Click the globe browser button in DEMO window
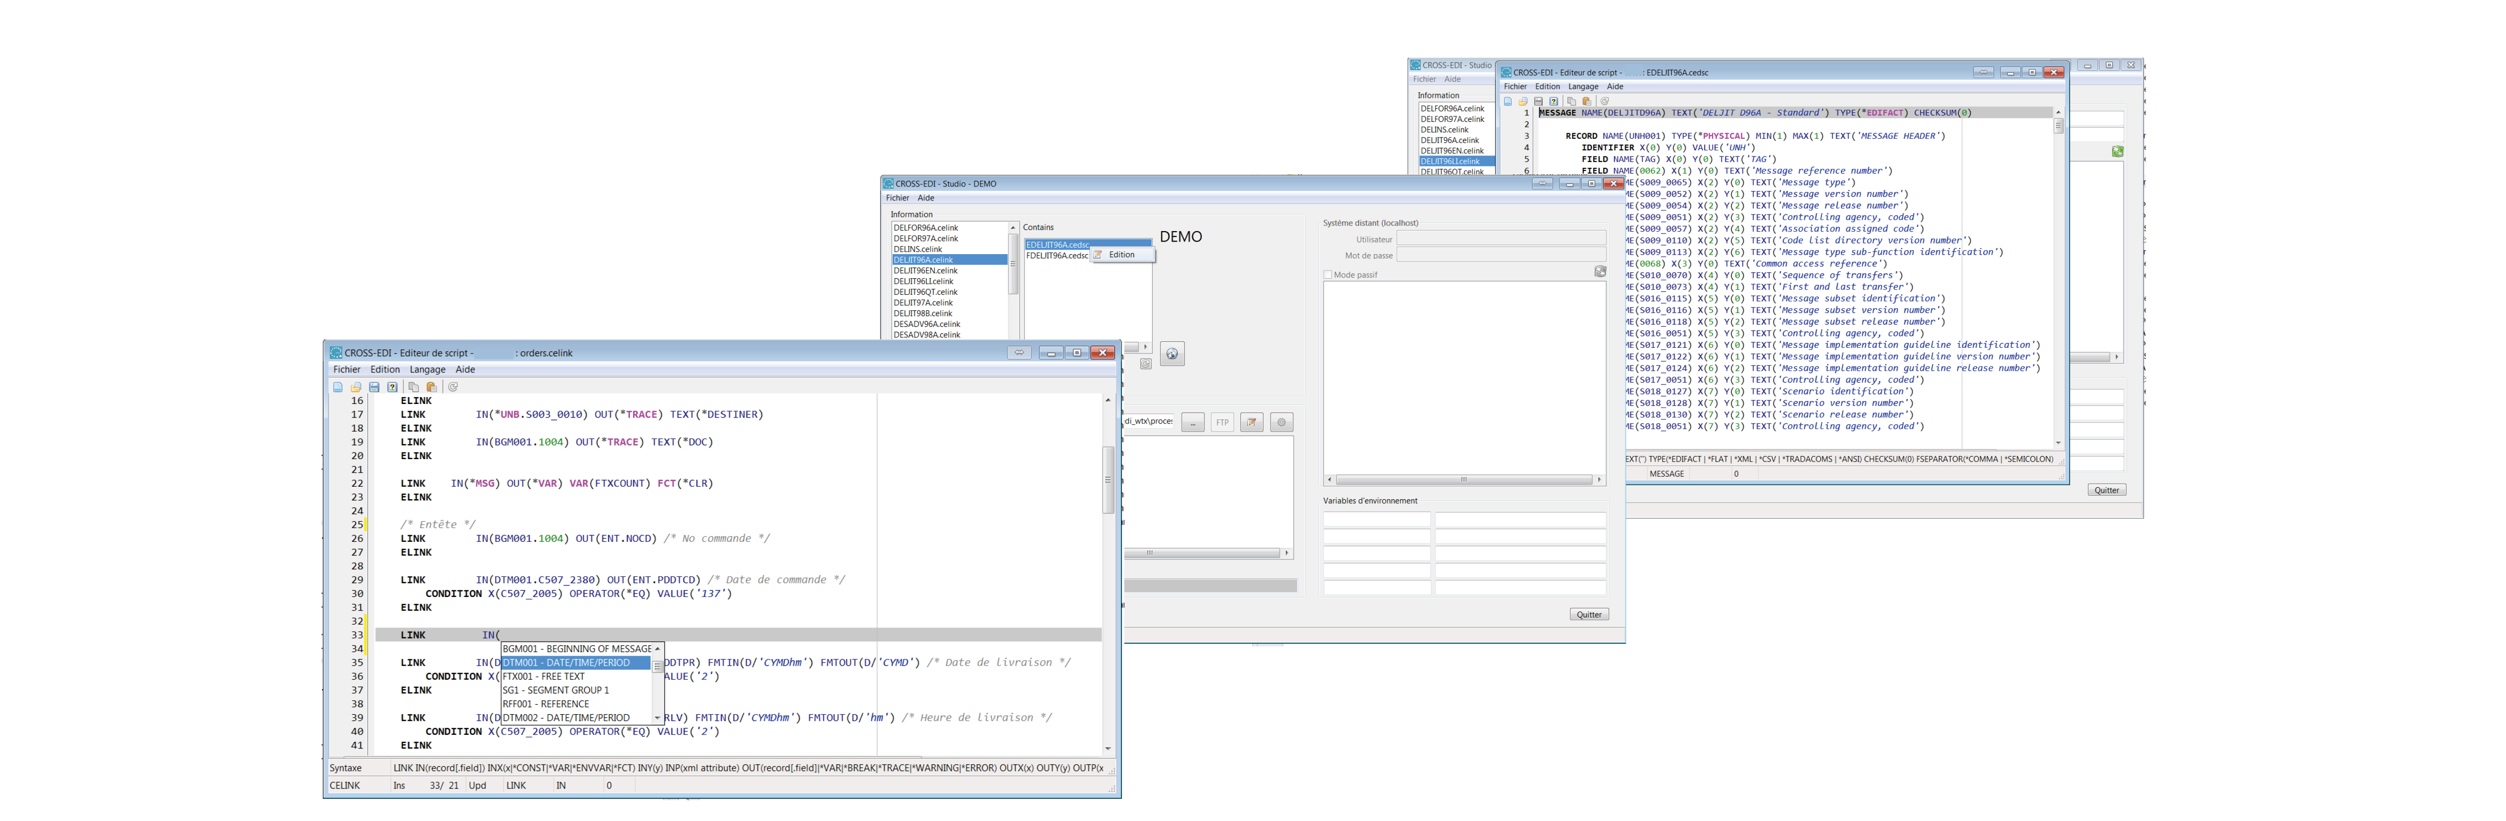The width and height of the screenshot is (2506, 821). pos(1172,354)
